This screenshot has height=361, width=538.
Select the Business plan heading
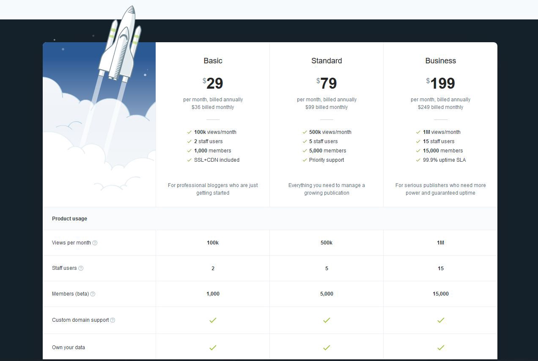pyautogui.click(x=441, y=61)
